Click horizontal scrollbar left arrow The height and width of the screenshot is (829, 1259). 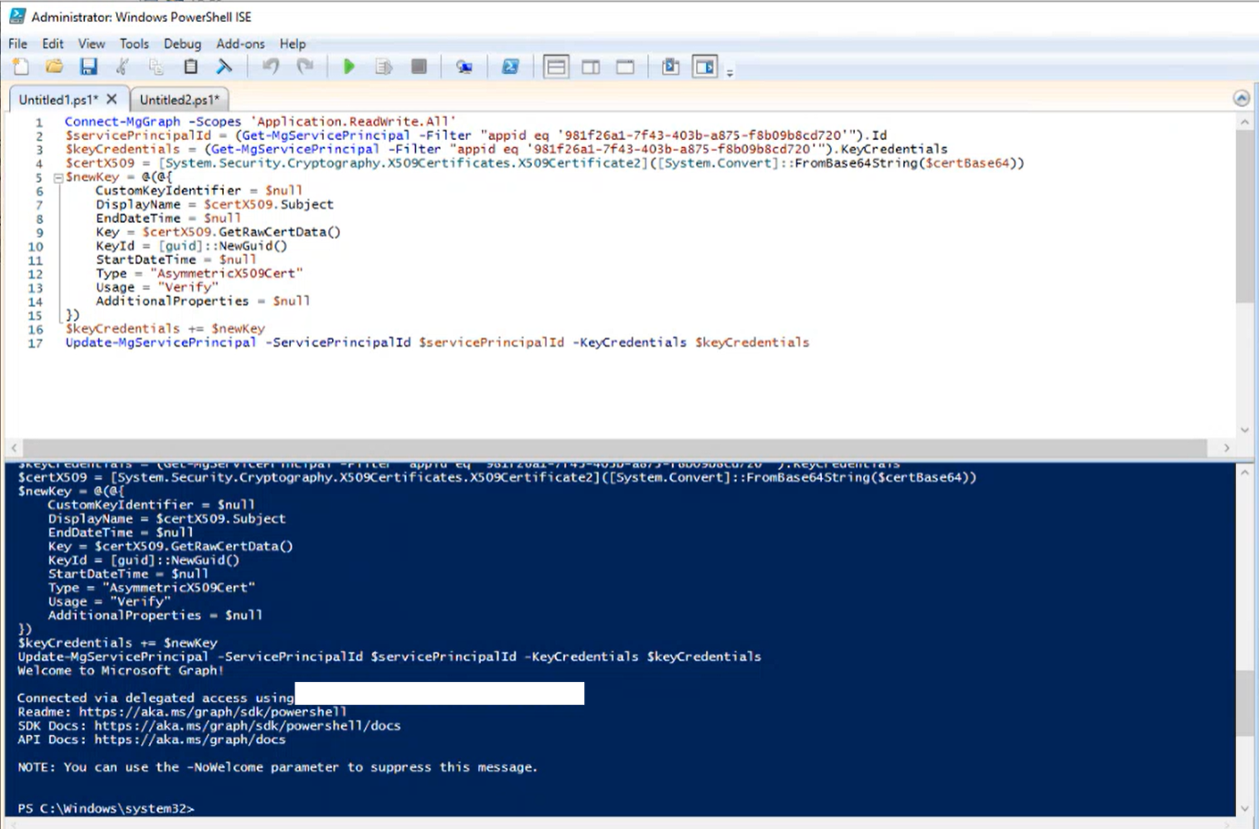pos(14,448)
